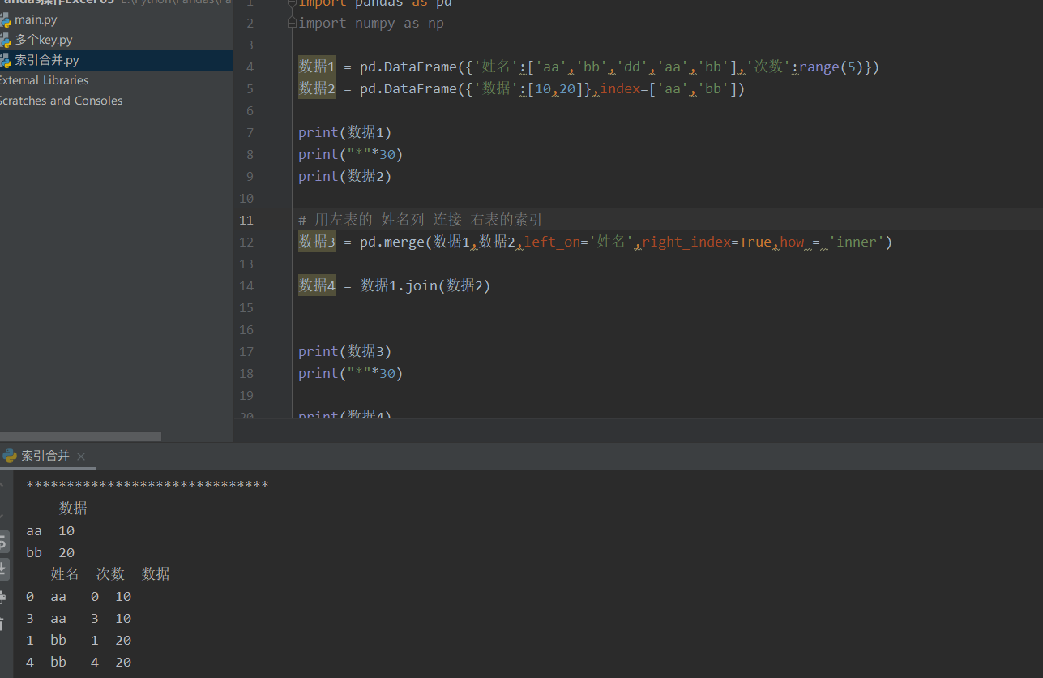Click print(数据3) on line 17
This screenshot has height=678, width=1043.
[x=345, y=351]
